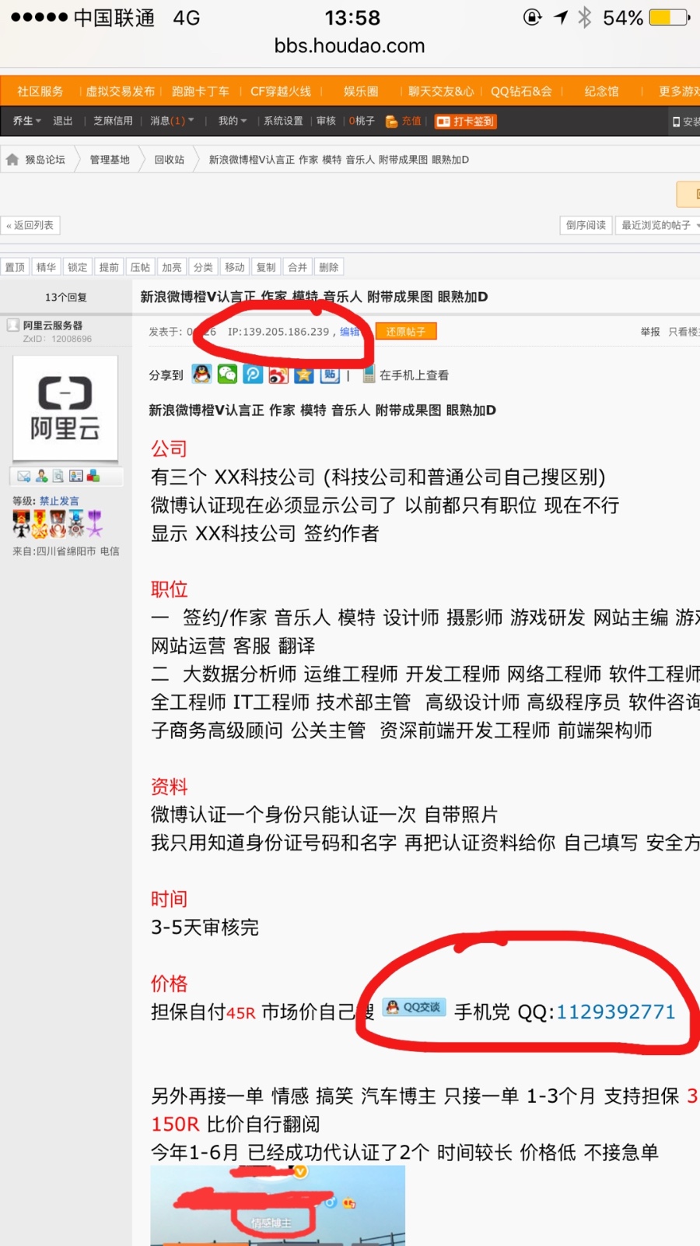The width and height of the screenshot is (700, 1246).
Task: Click the star favorites share icon
Action: [304, 375]
